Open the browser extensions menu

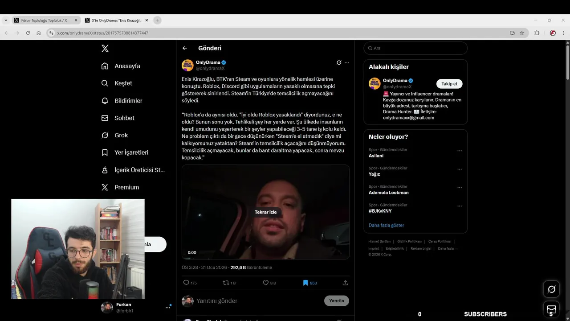(x=537, y=33)
